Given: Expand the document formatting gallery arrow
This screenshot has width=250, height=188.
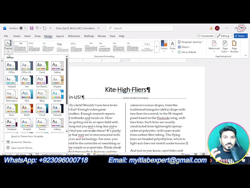Looking at the screenshot, I should tap(157, 47).
